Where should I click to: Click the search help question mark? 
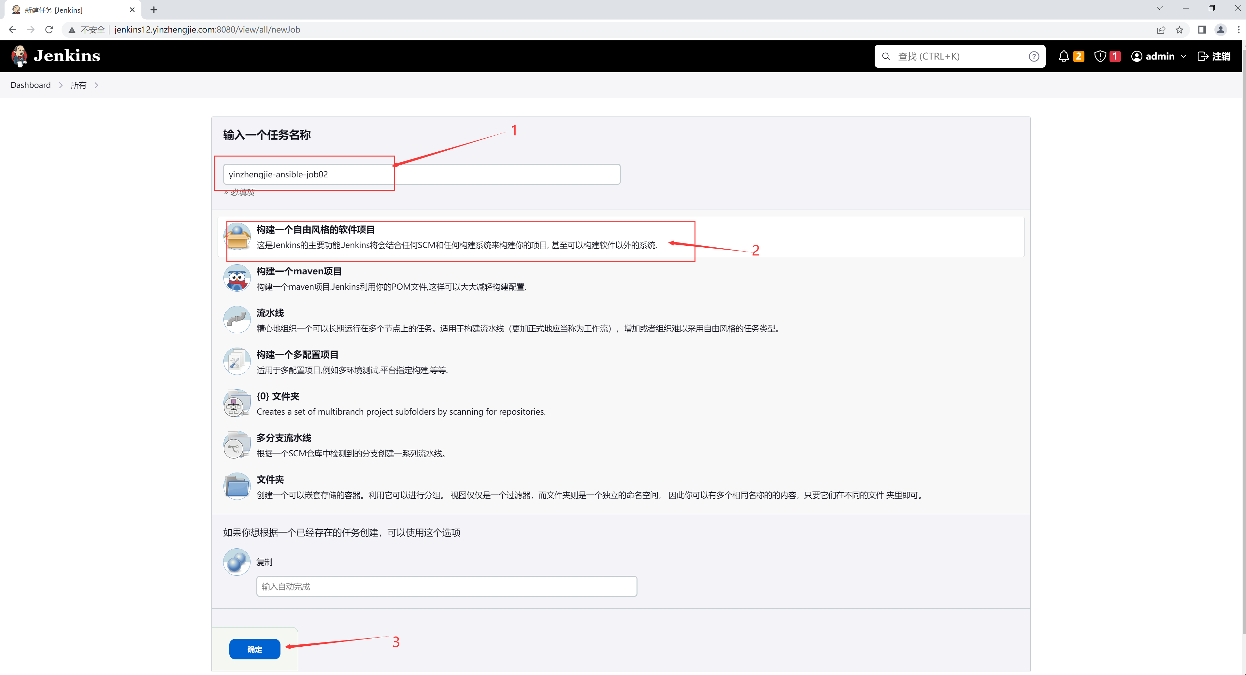(1034, 57)
